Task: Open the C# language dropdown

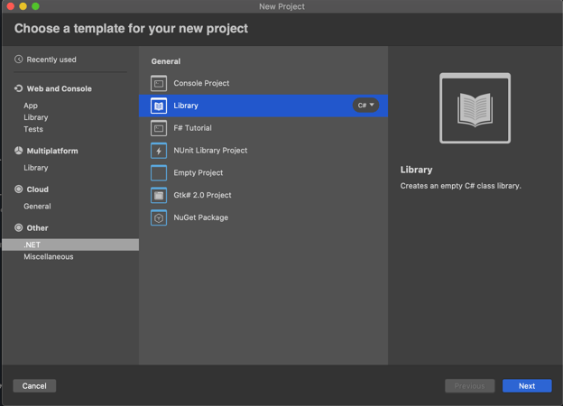Action: pos(365,106)
